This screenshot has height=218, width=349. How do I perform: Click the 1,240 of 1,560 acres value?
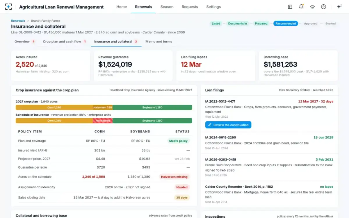(93, 177)
